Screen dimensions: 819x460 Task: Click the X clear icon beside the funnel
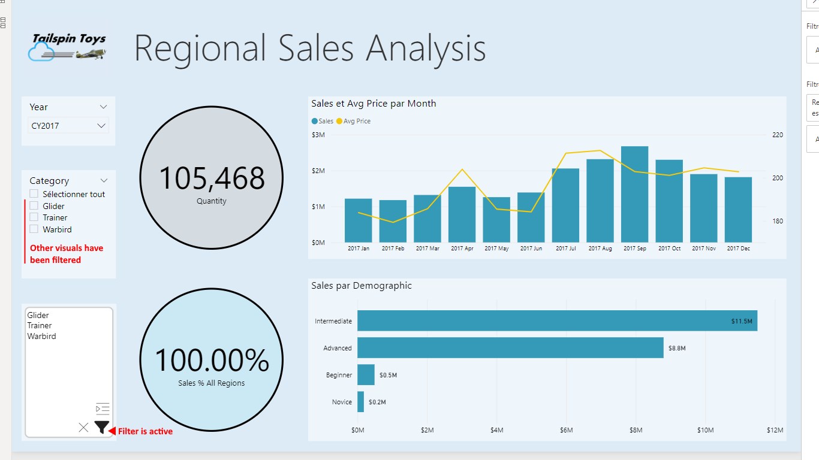[83, 427]
